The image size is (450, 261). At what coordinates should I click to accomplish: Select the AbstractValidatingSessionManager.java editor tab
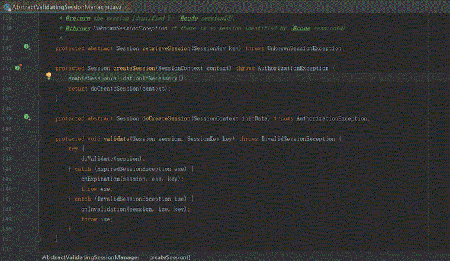[66, 7]
